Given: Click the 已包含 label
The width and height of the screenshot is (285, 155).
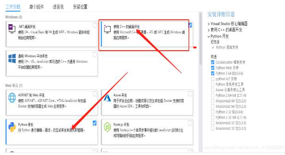Looking at the screenshot, I should 215,42.
